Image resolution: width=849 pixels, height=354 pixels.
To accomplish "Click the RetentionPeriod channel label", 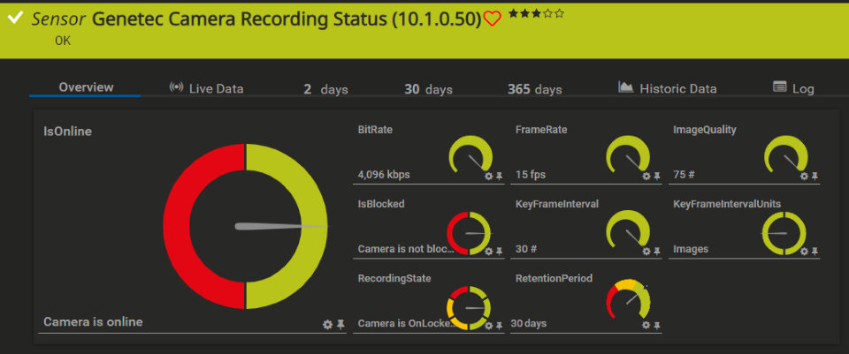I will tap(554, 279).
